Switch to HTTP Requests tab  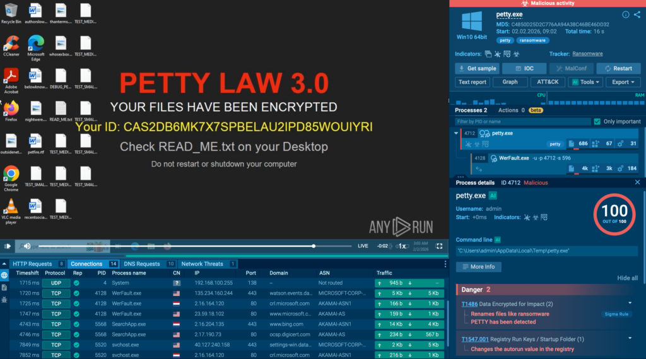[x=38, y=264]
